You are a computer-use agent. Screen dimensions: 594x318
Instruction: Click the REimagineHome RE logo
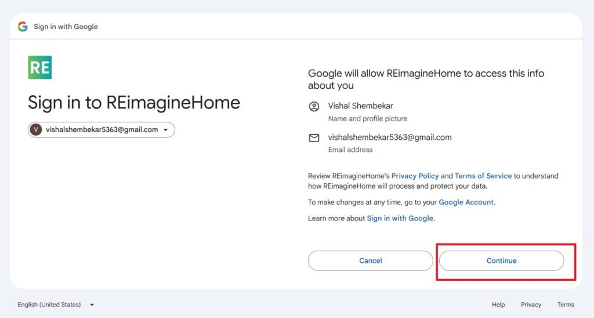coord(40,67)
